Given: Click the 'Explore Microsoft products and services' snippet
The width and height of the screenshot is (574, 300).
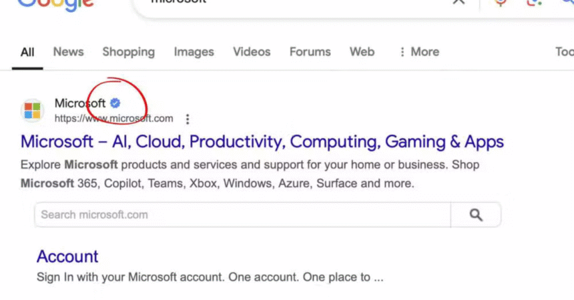Looking at the screenshot, I should 250,174.
